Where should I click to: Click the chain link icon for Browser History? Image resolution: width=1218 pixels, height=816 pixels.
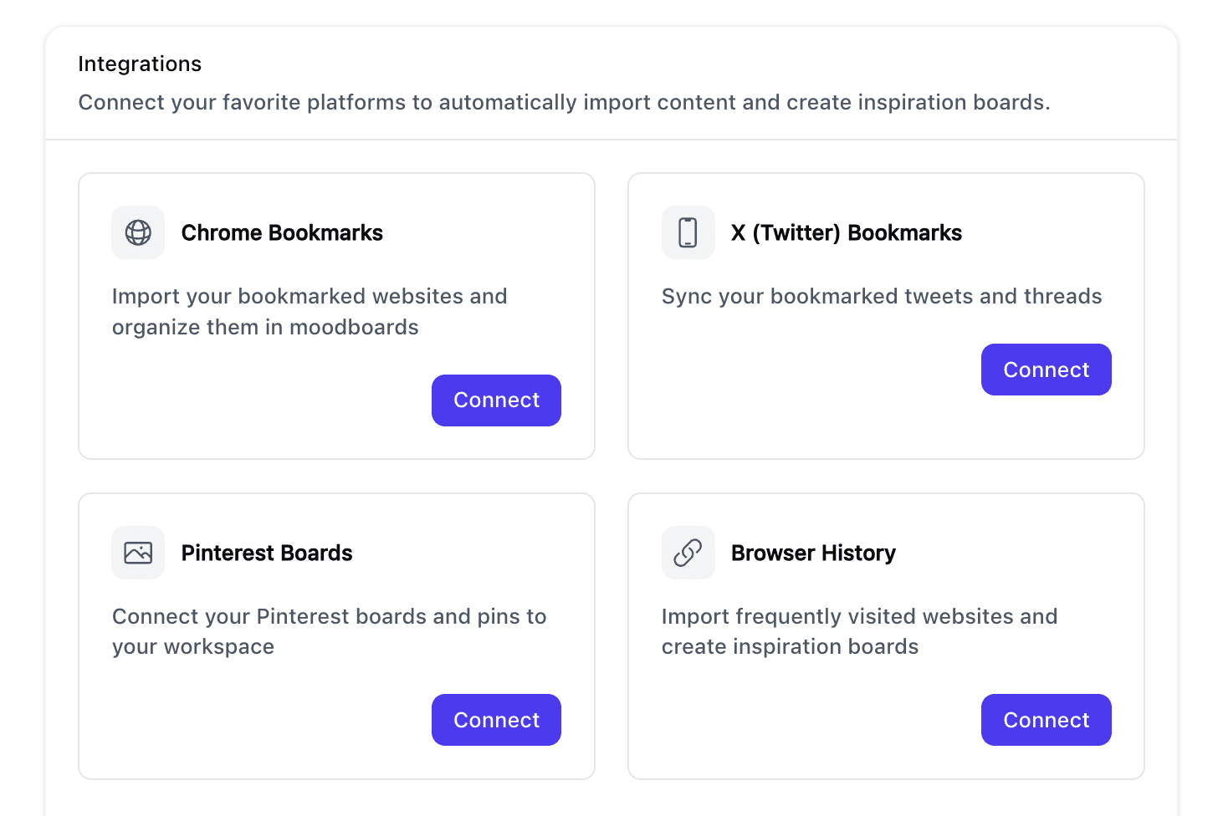click(x=688, y=553)
